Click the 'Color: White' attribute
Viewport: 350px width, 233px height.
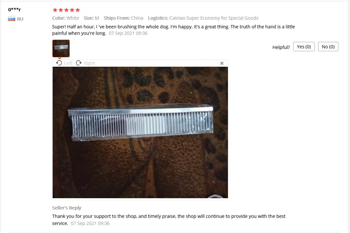coord(66,18)
